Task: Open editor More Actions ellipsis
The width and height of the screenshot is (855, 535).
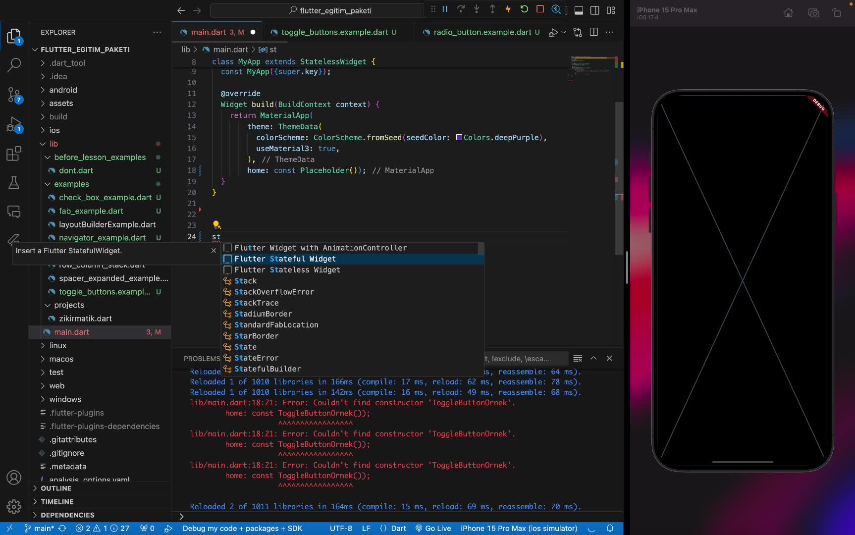Action: [x=610, y=32]
